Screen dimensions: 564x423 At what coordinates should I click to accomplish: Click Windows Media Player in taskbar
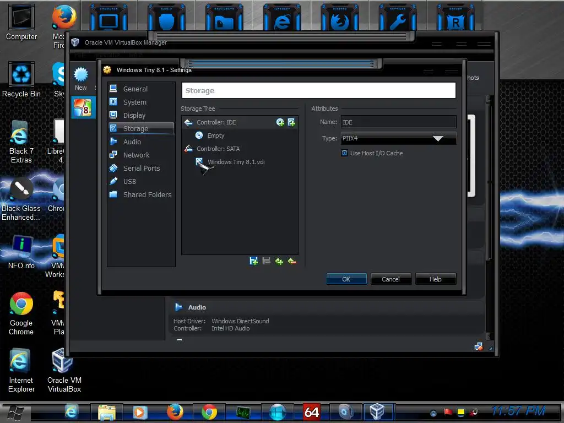(140, 412)
